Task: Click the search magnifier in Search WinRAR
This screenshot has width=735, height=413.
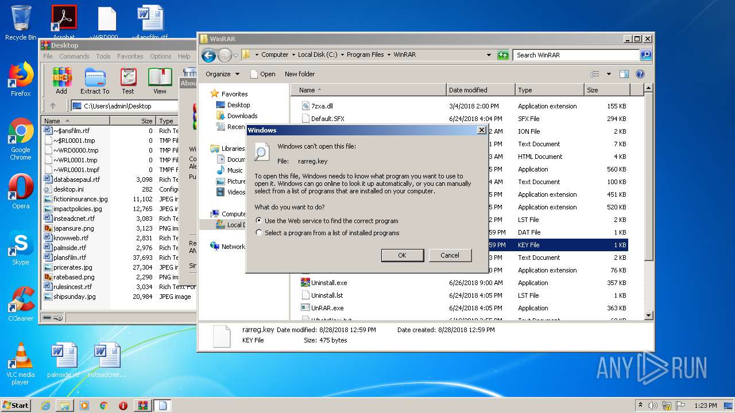Action: click(x=646, y=55)
